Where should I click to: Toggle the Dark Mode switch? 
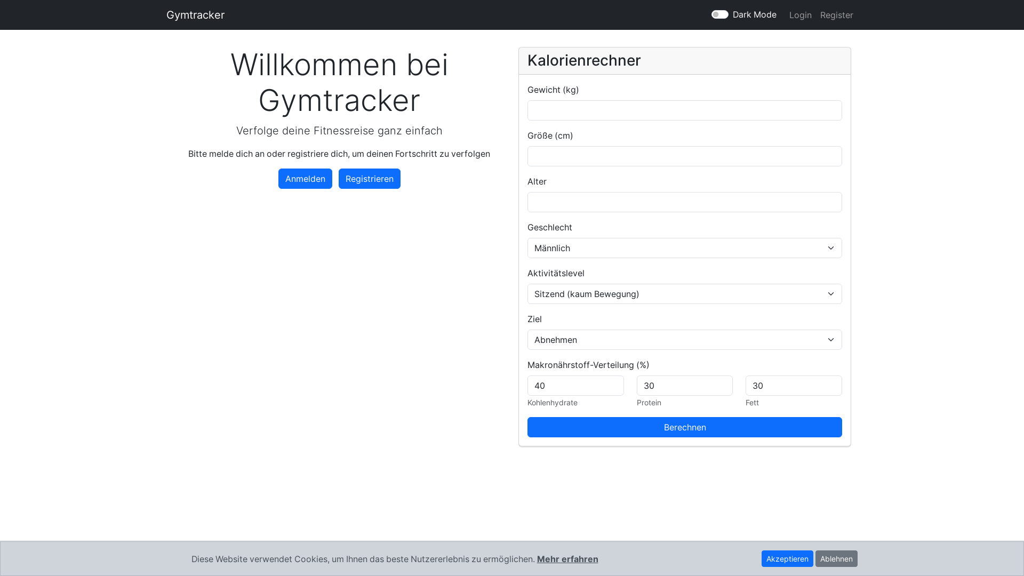719,14
